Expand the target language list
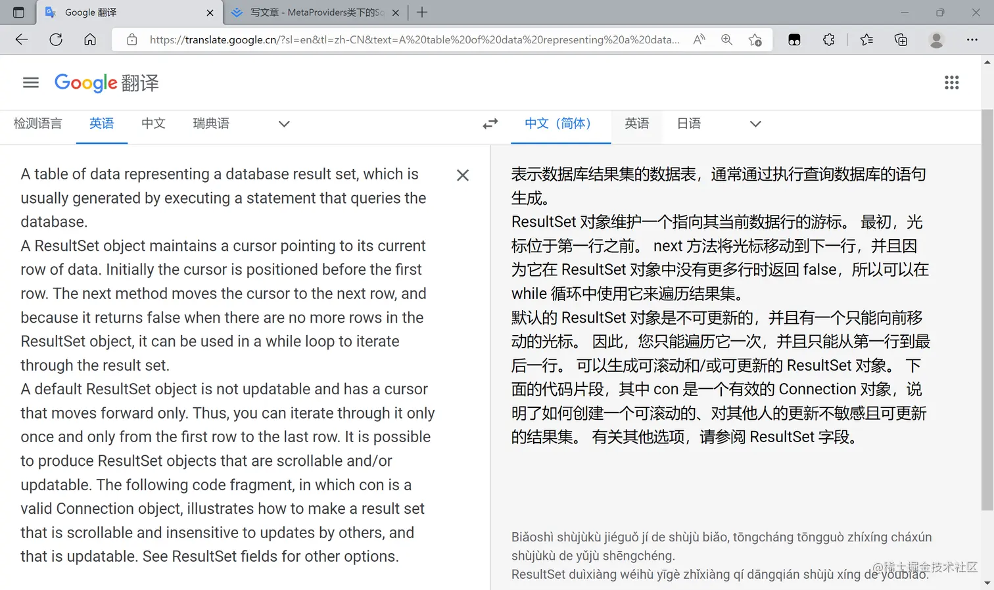This screenshot has height=590, width=994. (x=755, y=124)
